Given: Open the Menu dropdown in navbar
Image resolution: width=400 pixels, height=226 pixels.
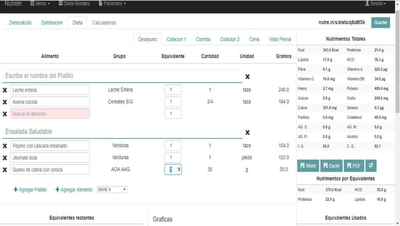Looking at the screenshot, I should click(40, 4).
